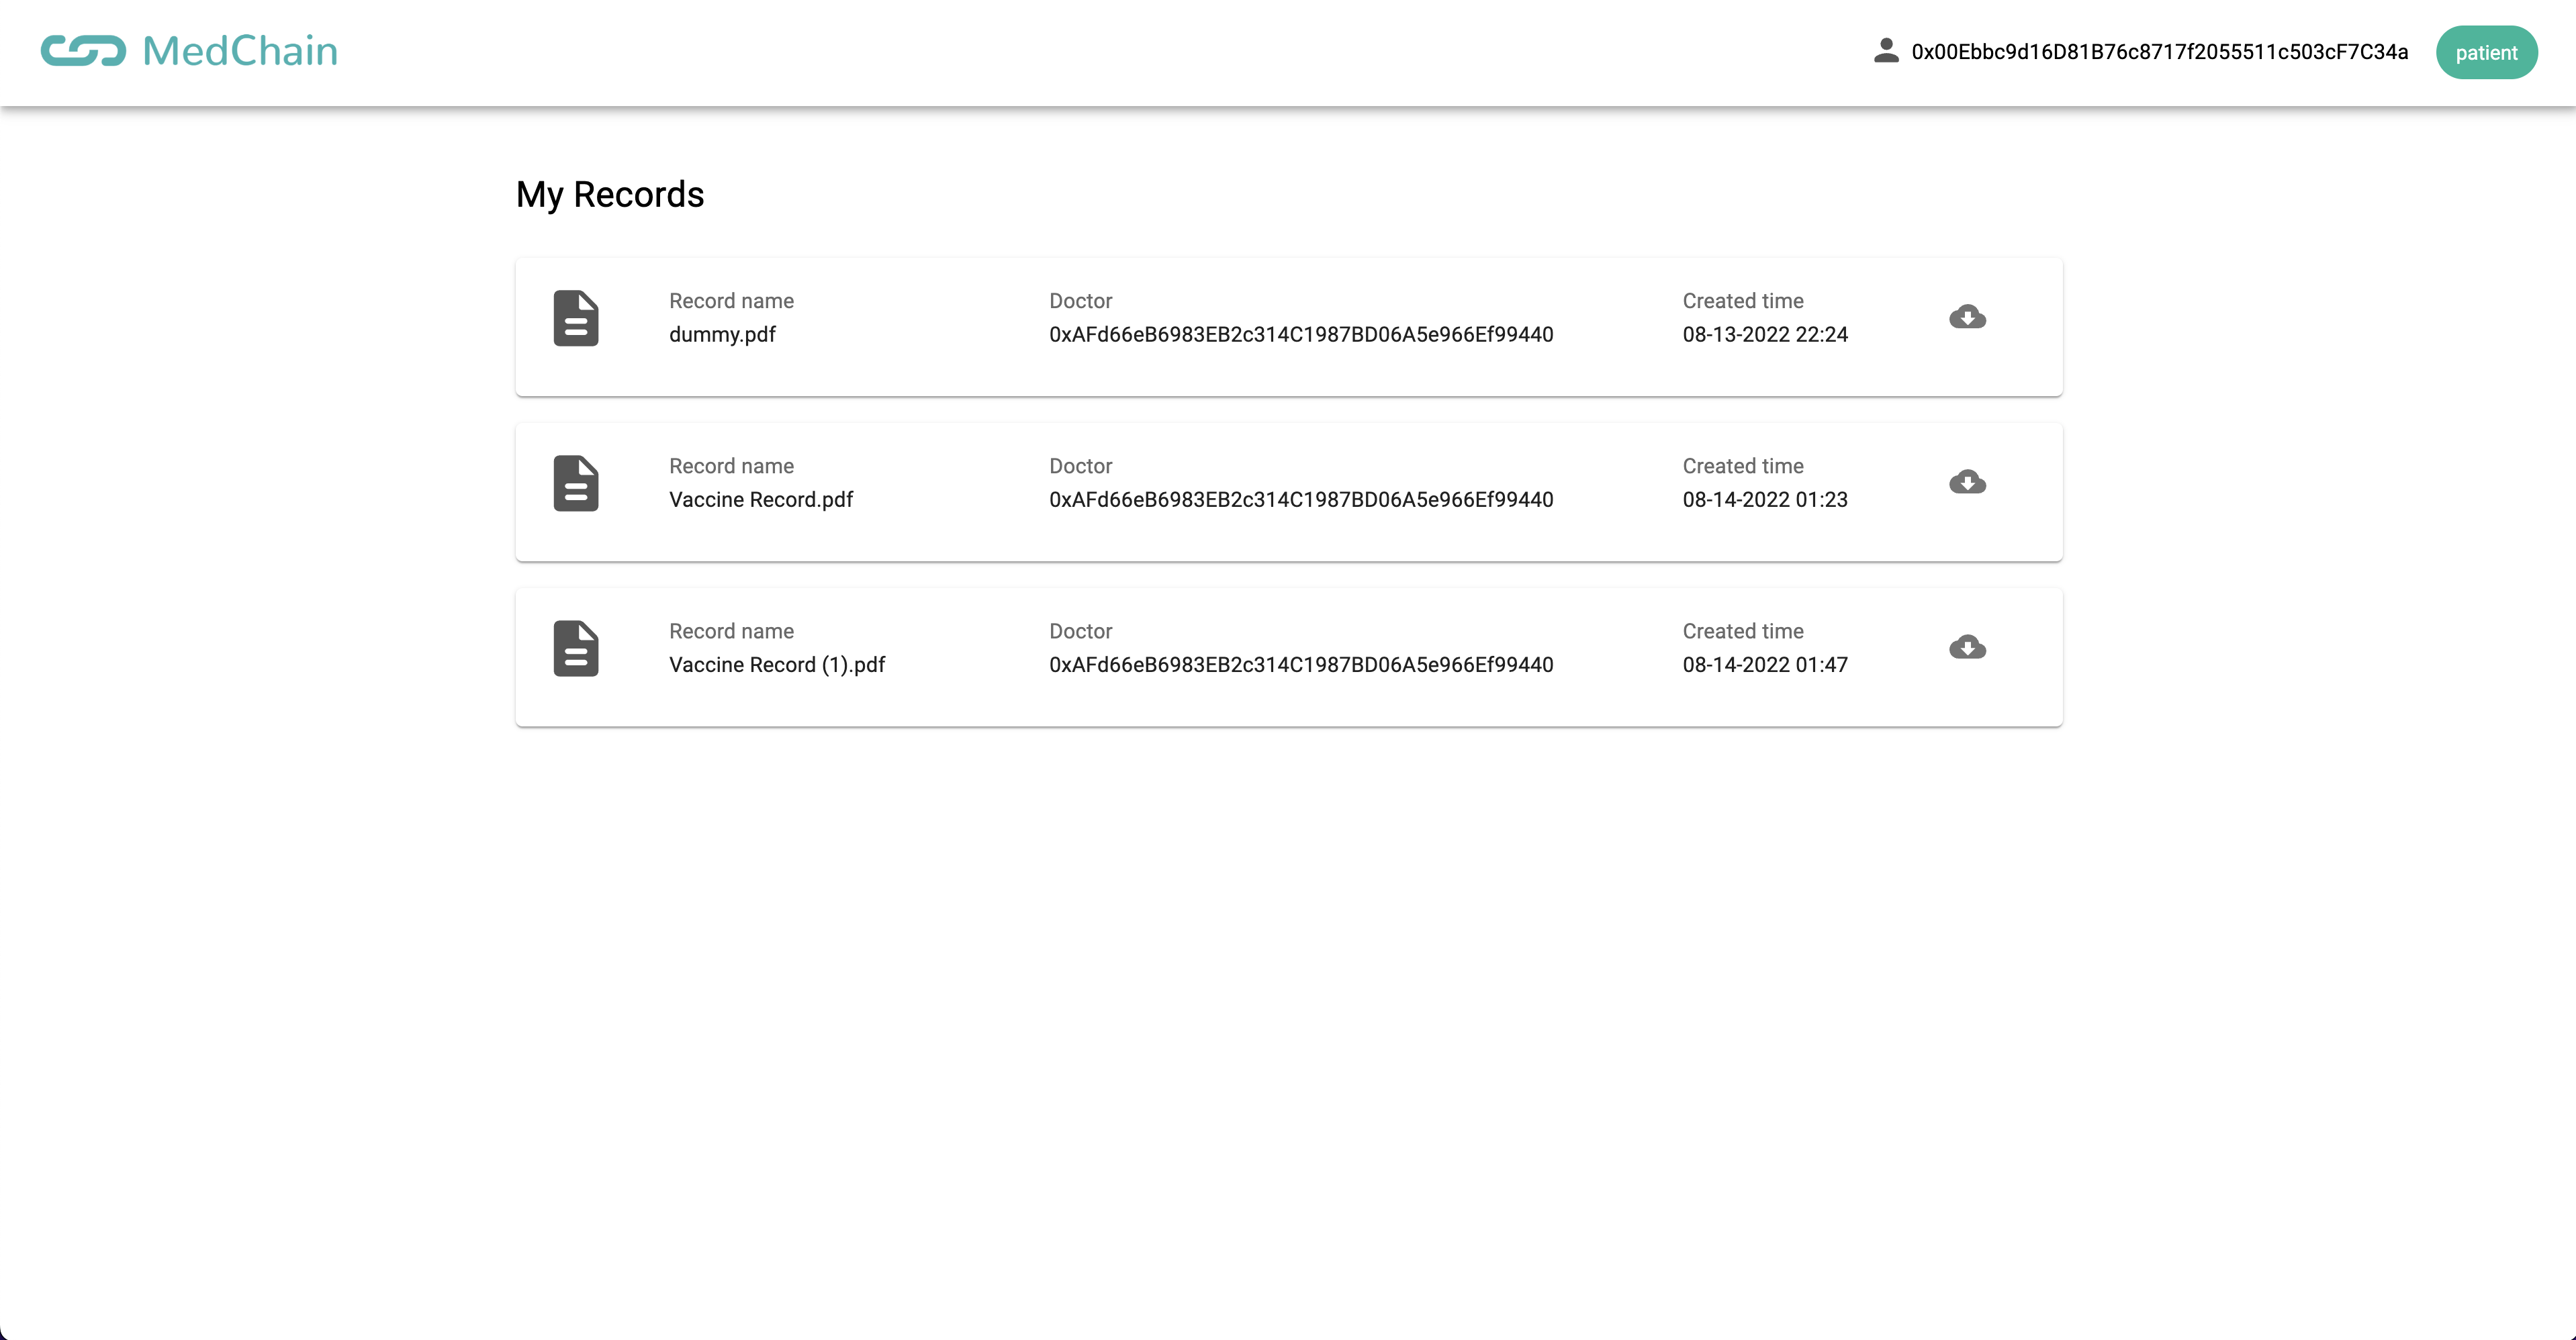Screen dimensions: 2576x1340
Task: Click doctor address in dummy.pdf row
Action: (1300, 334)
